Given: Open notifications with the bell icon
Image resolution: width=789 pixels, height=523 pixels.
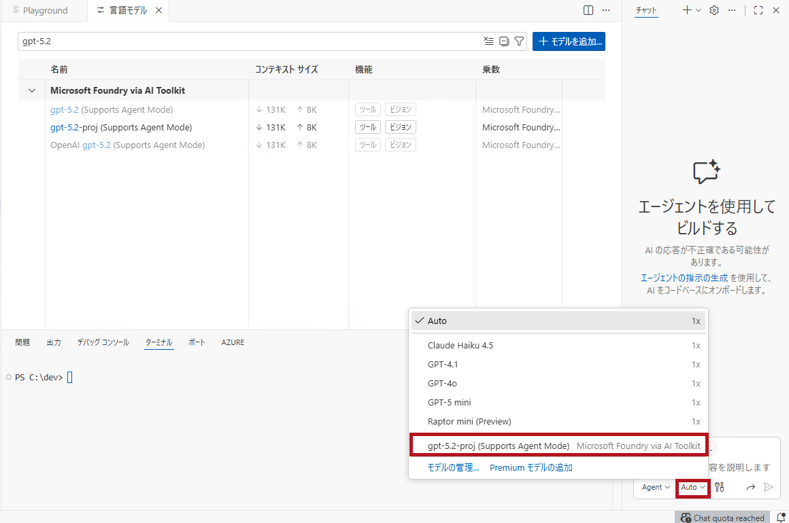Looking at the screenshot, I should coord(781,518).
